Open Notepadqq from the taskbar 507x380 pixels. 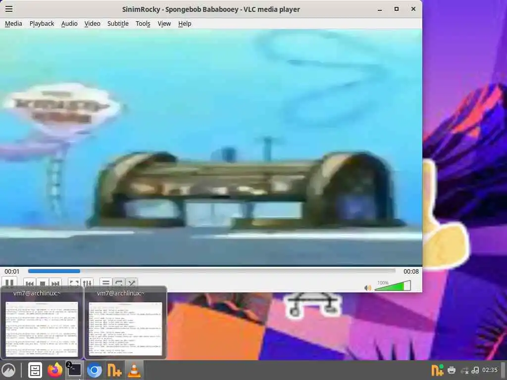(114, 370)
